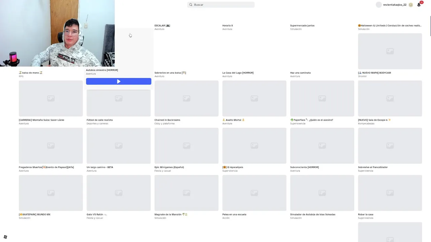Click the Pelea en una escuela thumbnail
This screenshot has height=242, width=431.
click(254, 193)
